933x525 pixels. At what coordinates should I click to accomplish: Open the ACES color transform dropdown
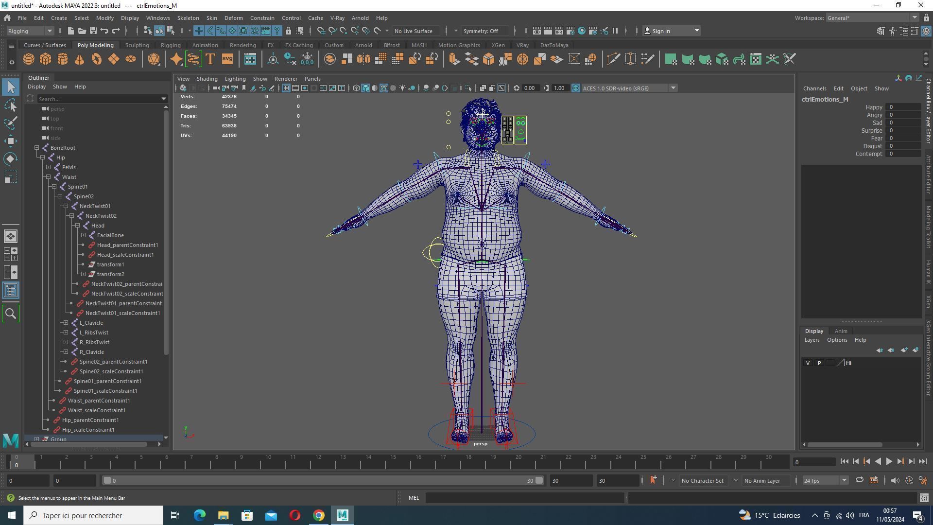tap(629, 88)
